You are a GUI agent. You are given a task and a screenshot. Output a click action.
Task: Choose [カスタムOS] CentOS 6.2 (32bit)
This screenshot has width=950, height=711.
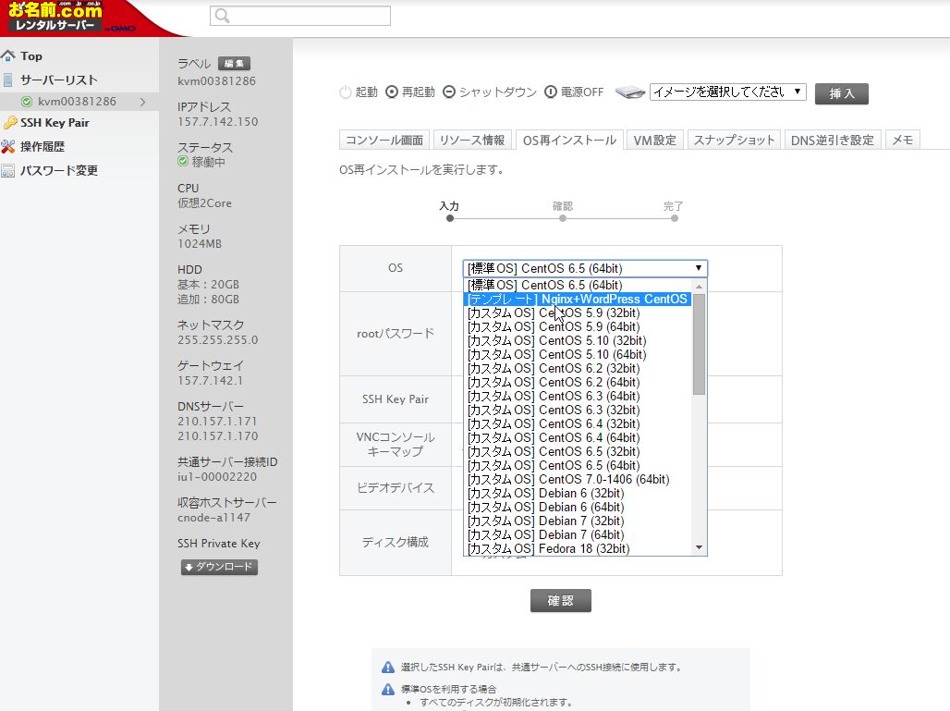point(578,369)
